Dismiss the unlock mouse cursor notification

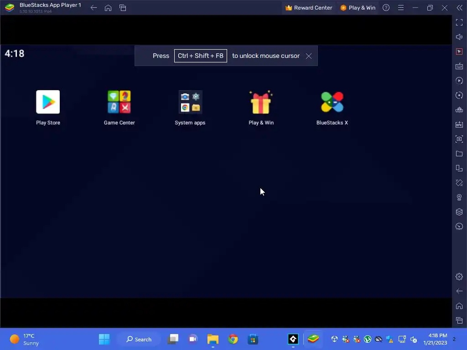309,56
